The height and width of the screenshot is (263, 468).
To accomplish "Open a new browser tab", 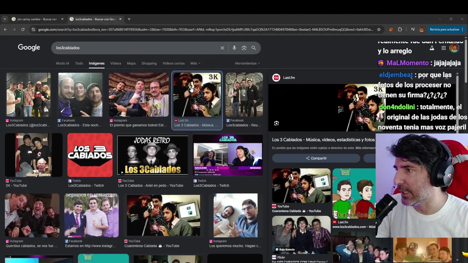I will 129,19.
